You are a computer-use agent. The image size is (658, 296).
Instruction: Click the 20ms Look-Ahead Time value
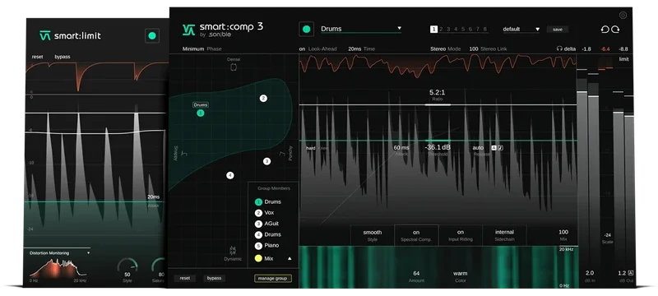click(x=354, y=49)
